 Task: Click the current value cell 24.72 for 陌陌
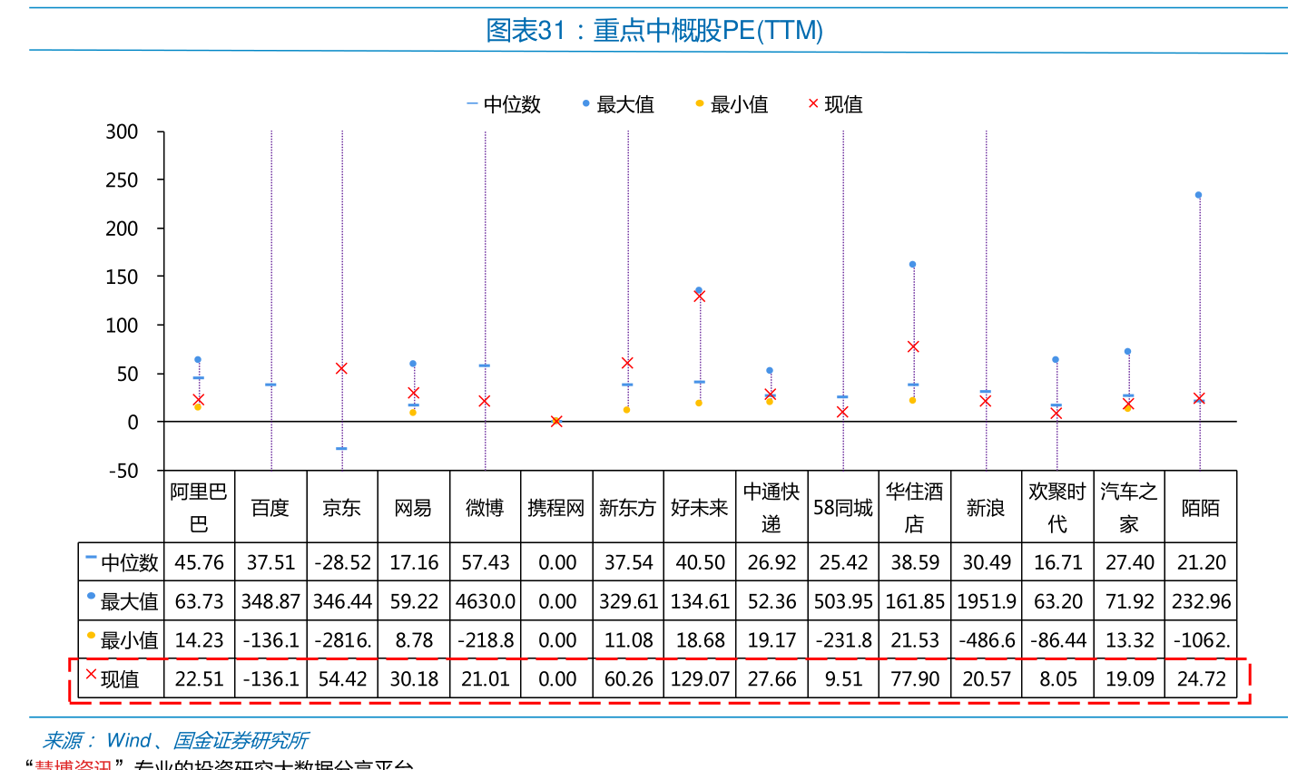(1201, 679)
